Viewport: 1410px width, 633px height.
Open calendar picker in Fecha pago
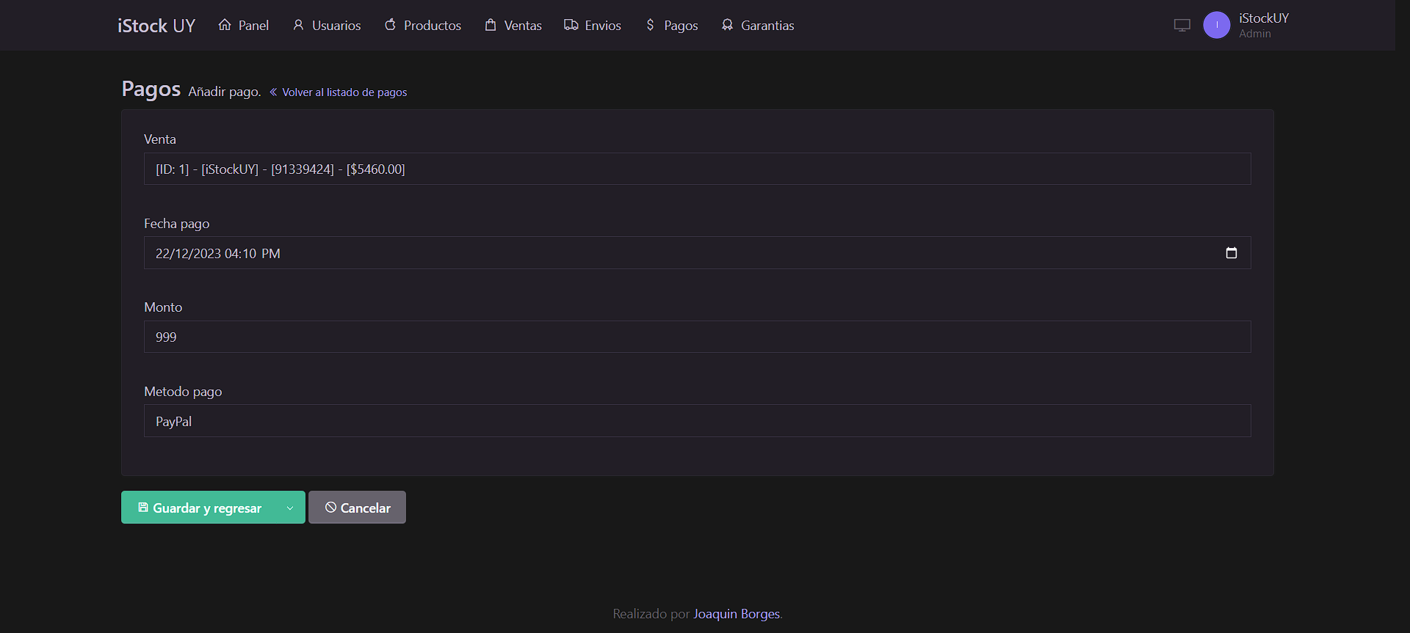[x=1232, y=253]
